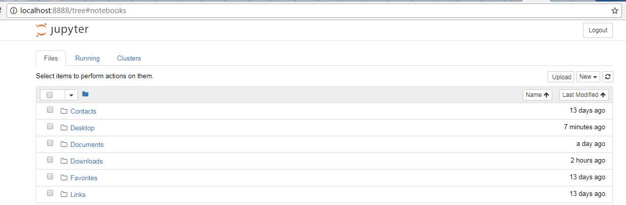Sort by Last Modified
Viewport: 626px width, 205px height.
pos(584,95)
